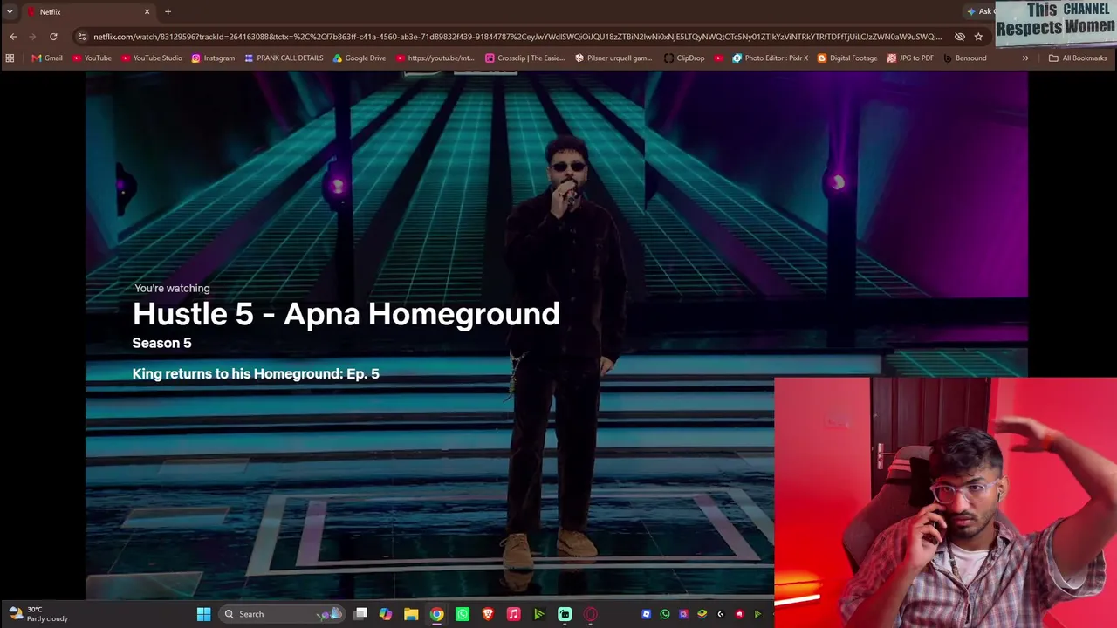Image resolution: width=1117 pixels, height=628 pixels.
Task: Open a new browser tab
Action: 168,11
